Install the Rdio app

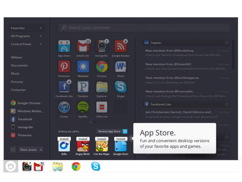tap(64, 139)
